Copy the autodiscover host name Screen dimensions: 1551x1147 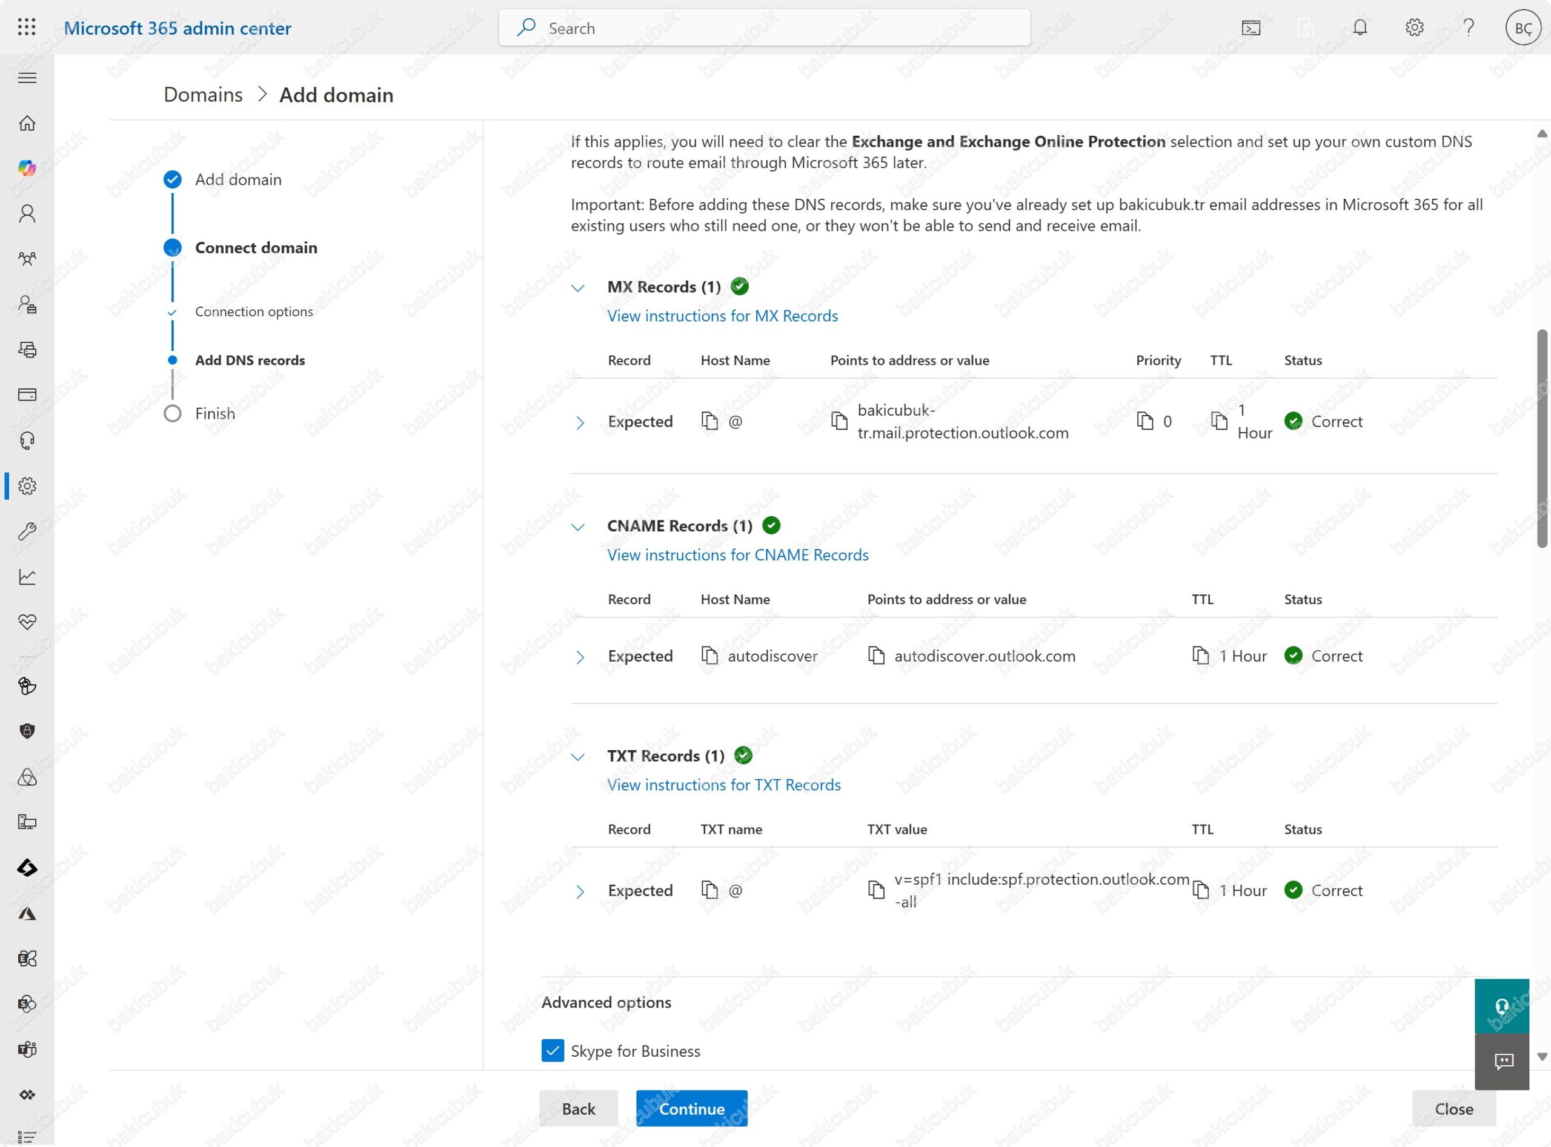coord(709,656)
